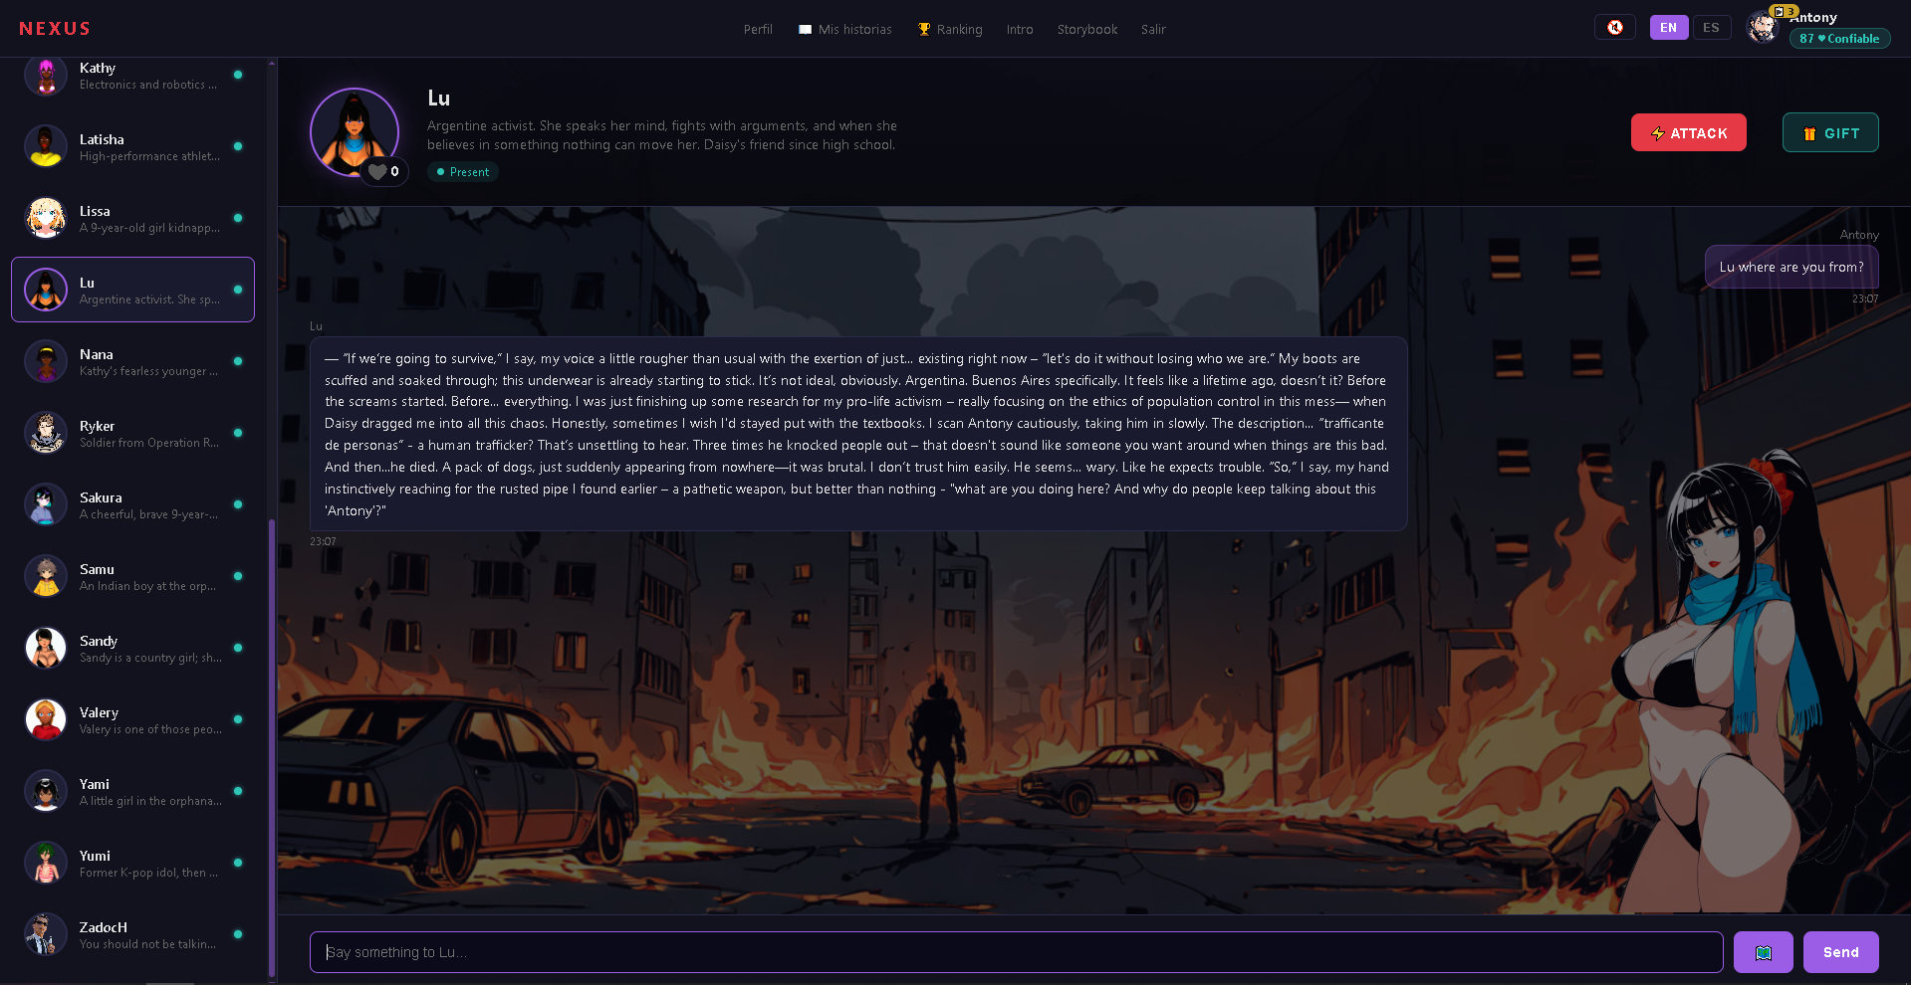Focus the 'Say something to Lu' input
Screen dimensions: 1911x985
tap(1016, 952)
